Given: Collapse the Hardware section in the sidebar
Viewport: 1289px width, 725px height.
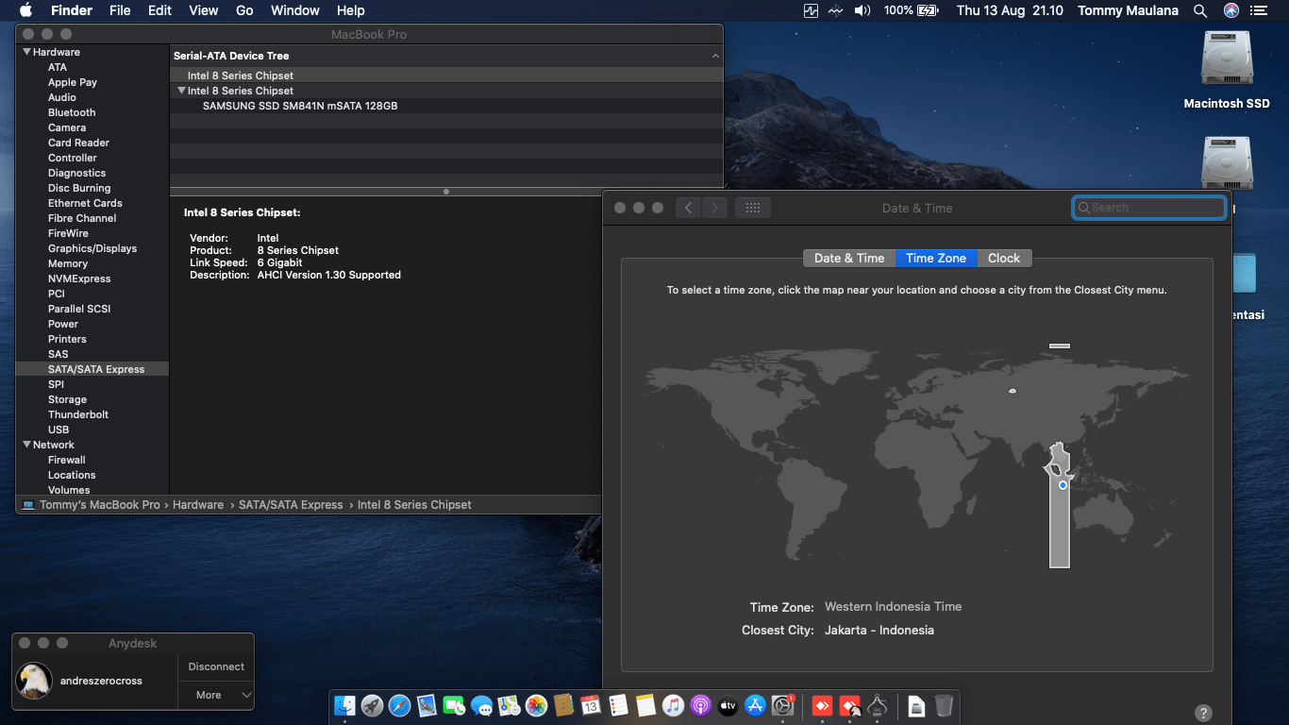Looking at the screenshot, I should pos(26,52).
